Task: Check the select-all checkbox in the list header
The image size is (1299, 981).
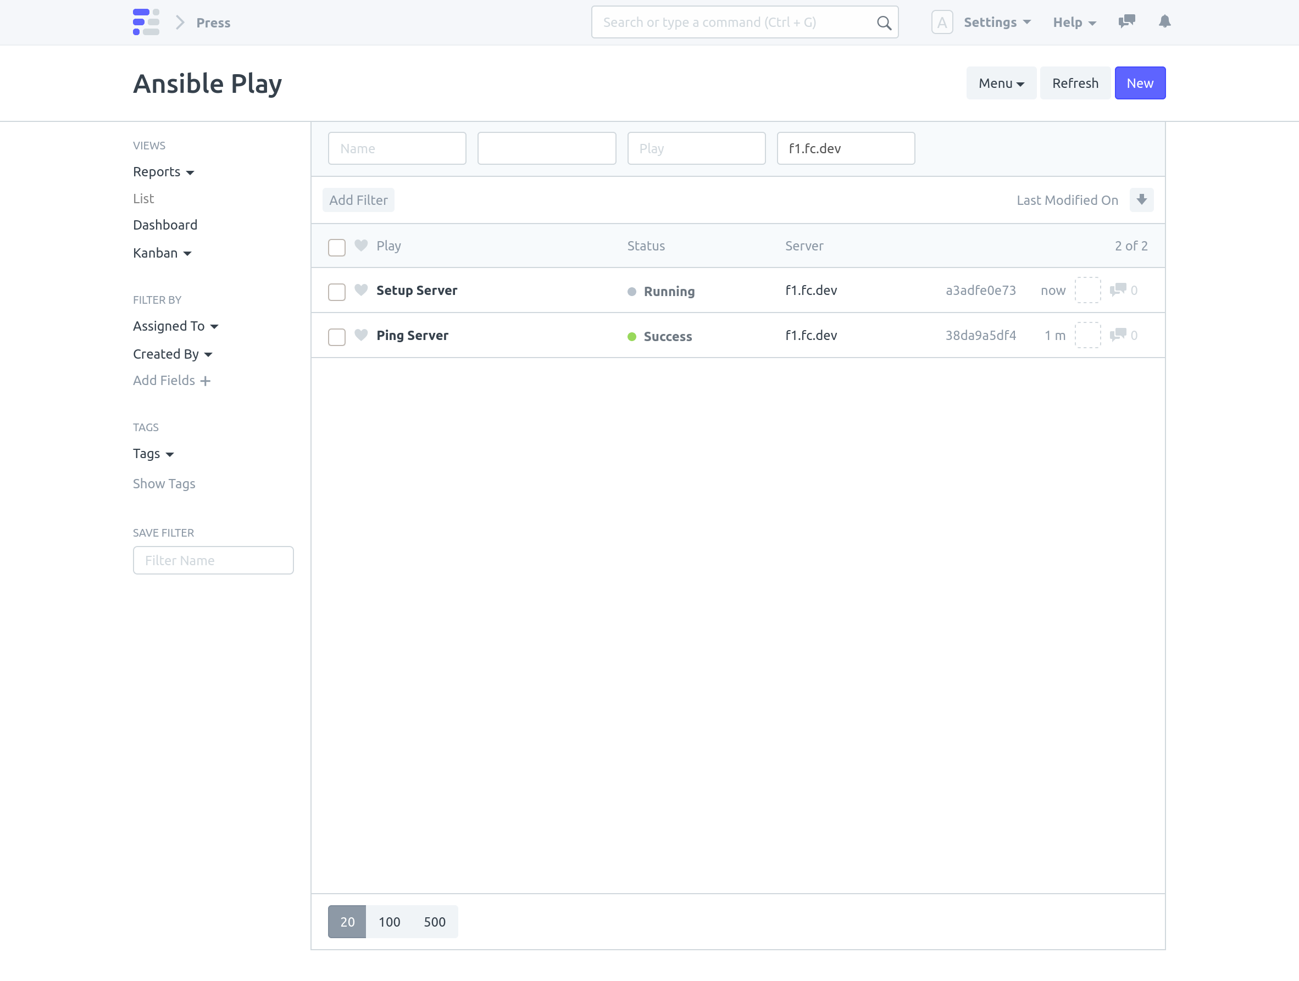Action: [x=336, y=247]
